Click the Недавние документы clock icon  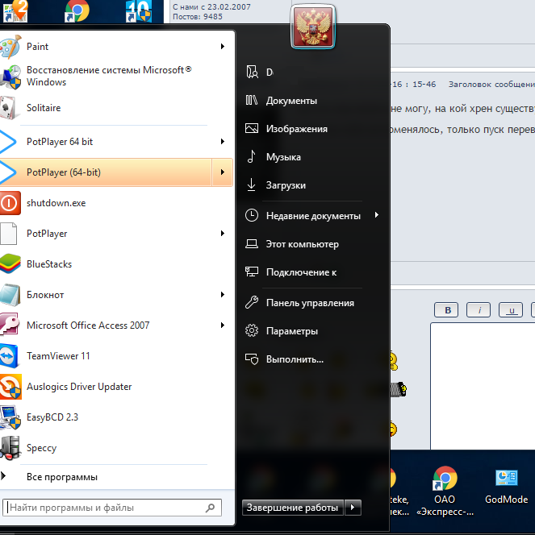(252, 215)
